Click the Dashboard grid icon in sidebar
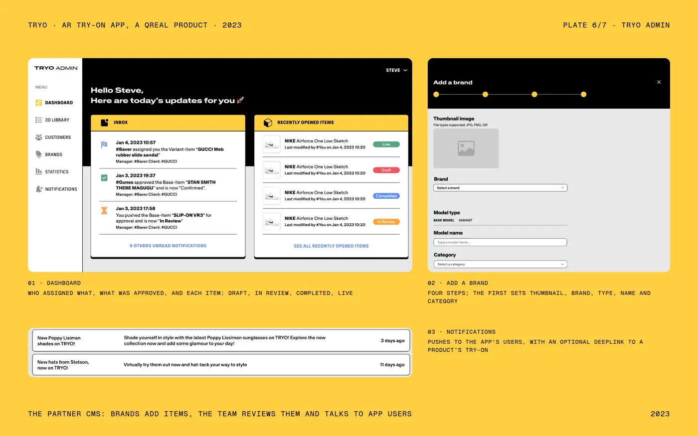 tap(39, 103)
